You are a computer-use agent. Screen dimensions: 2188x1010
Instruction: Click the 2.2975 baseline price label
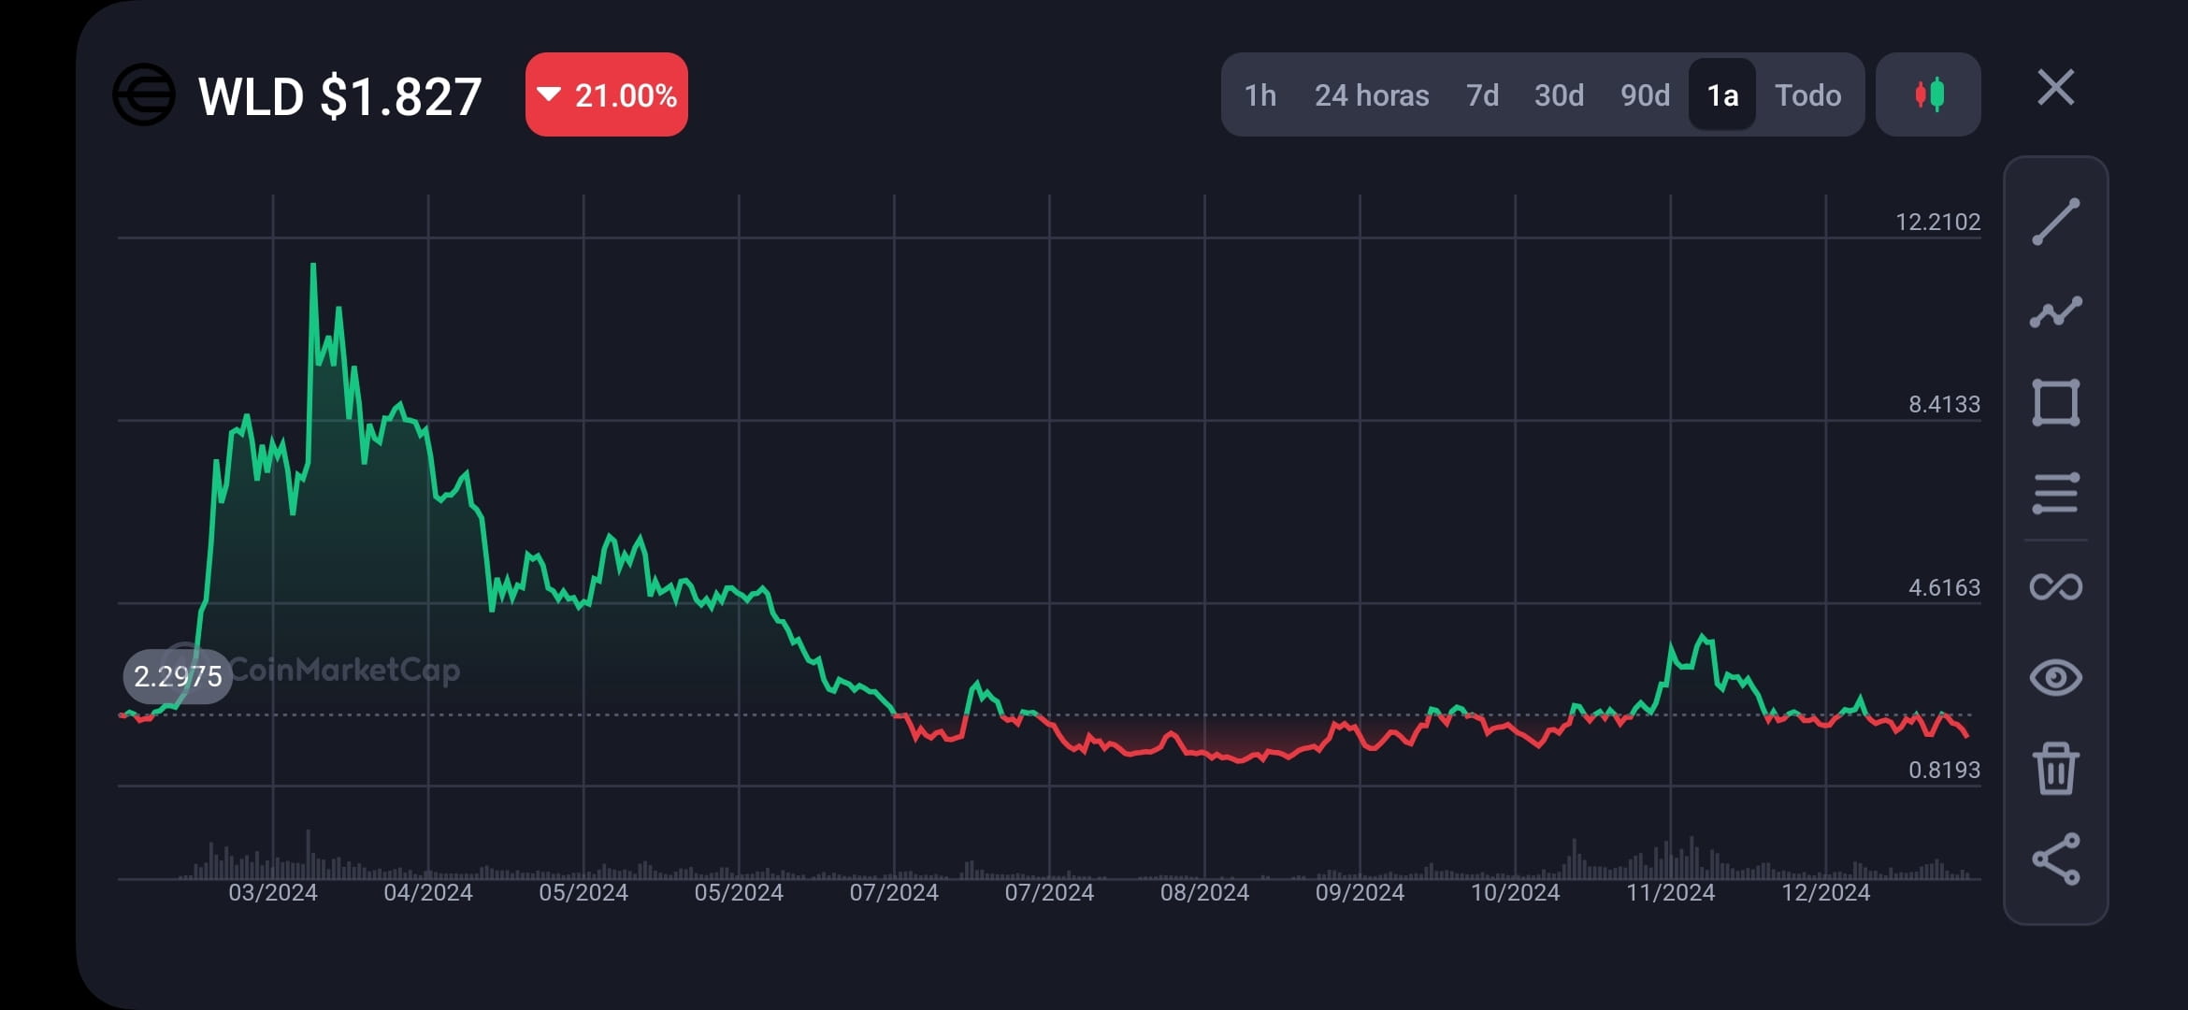click(x=178, y=676)
